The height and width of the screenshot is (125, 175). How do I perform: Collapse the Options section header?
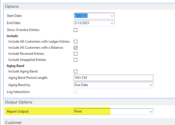click(12, 6)
